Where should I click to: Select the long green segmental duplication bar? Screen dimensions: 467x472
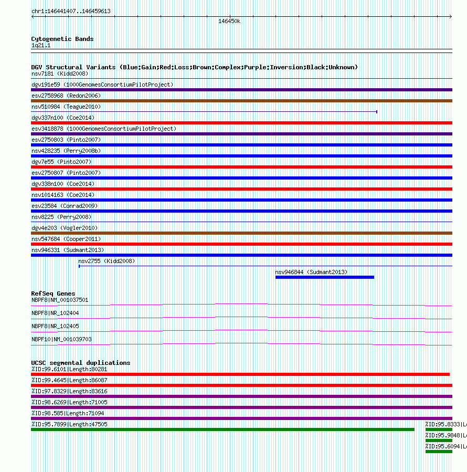(x=222, y=429)
